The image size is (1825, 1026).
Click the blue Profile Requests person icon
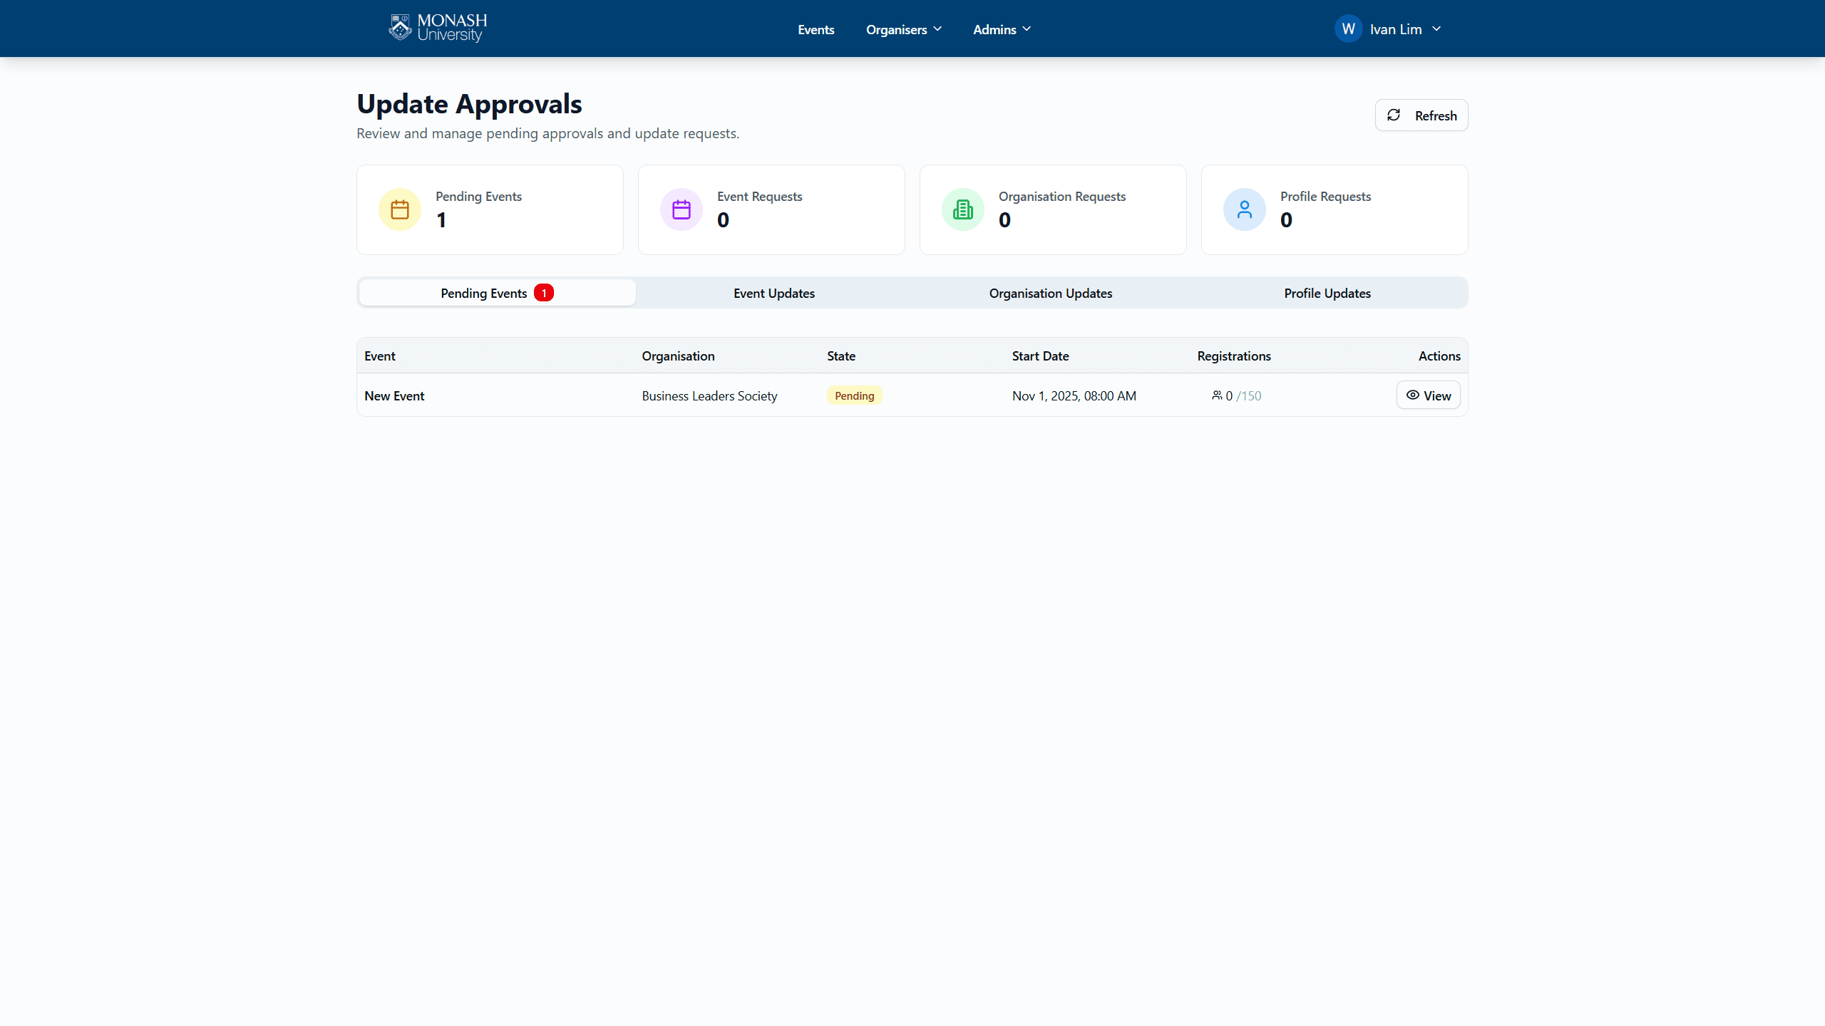pyautogui.click(x=1245, y=209)
